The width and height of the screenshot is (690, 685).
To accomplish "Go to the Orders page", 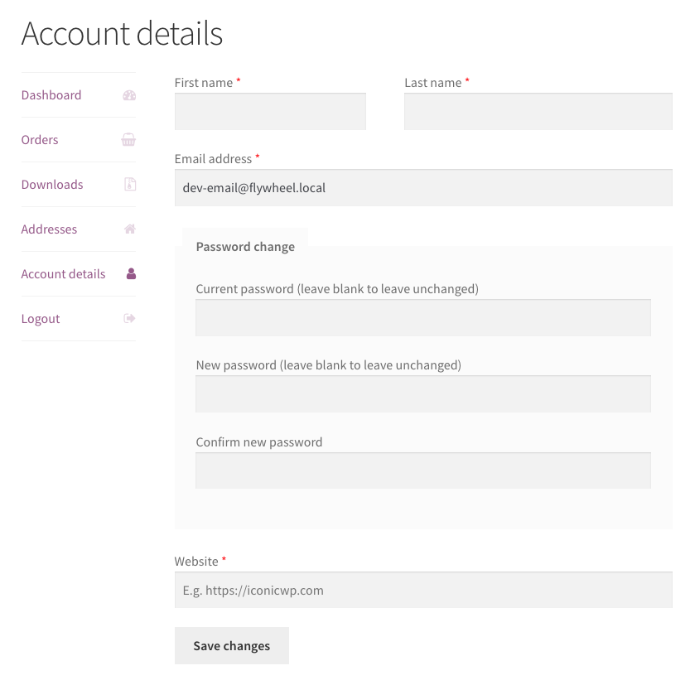I will pyautogui.click(x=40, y=140).
